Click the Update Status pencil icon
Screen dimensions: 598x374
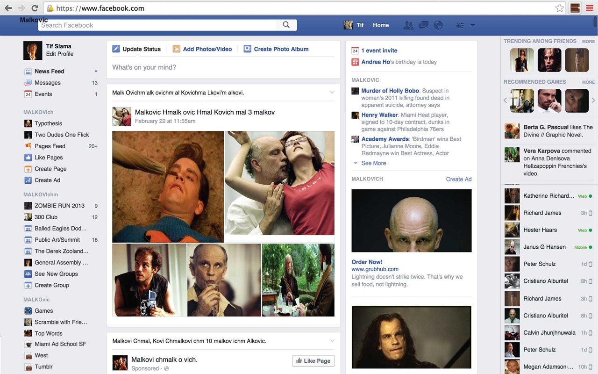[x=115, y=49]
